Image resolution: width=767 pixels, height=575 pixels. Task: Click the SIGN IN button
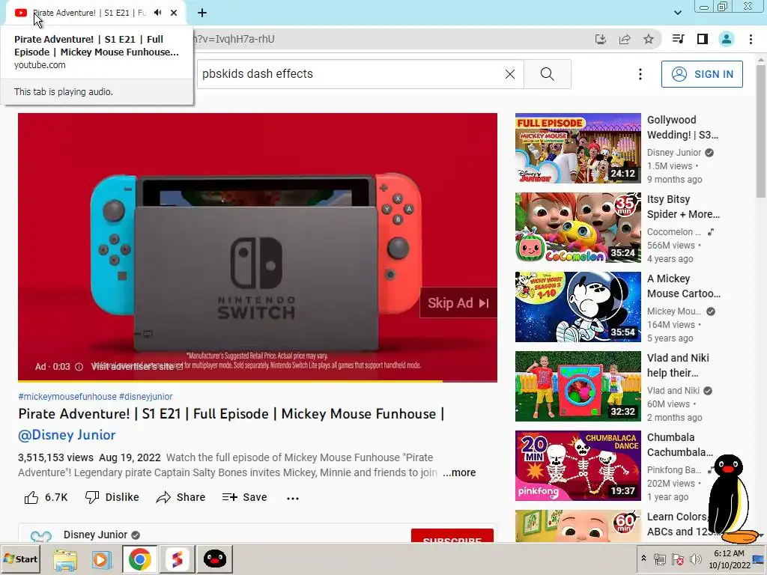[702, 74]
